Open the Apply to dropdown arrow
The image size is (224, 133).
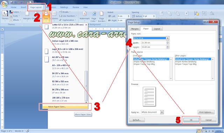click(162, 112)
